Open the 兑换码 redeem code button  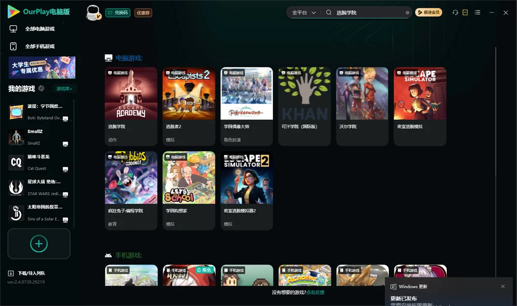pos(118,13)
